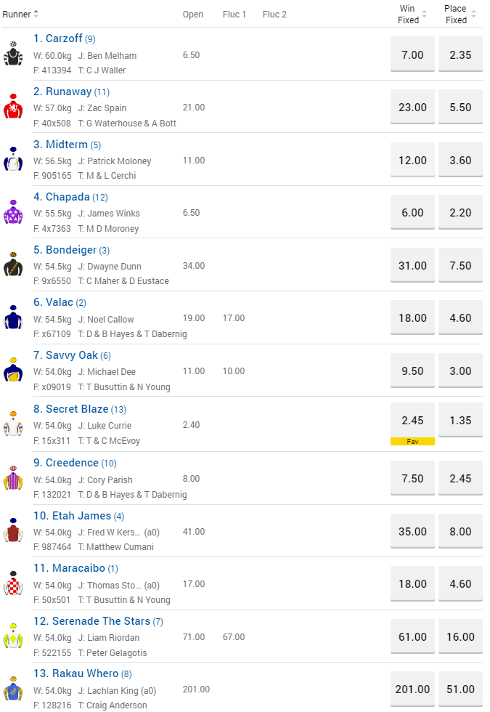Select Carzoff place odds 2.35
Screen dimensions: 490x712
tap(460, 55)
